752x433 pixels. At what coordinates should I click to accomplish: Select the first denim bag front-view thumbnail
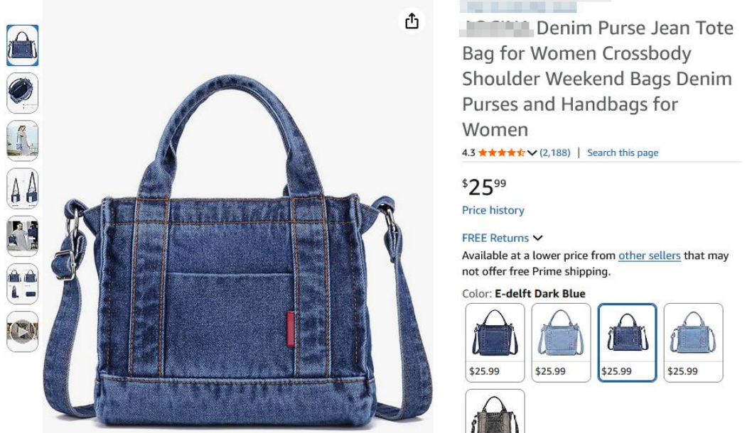(x=23, y=45)
